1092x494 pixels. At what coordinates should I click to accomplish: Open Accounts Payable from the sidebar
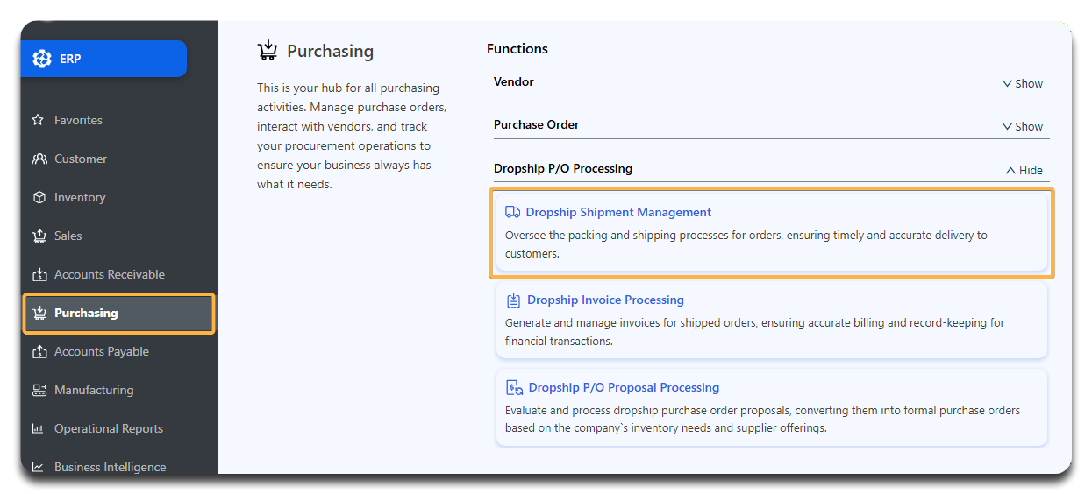click(x=101, y=351)
